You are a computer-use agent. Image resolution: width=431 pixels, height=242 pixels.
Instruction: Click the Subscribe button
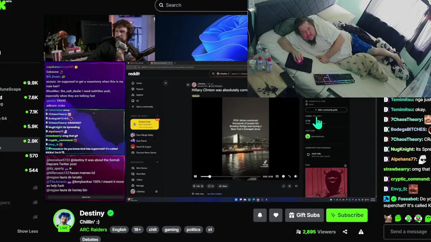[347, 215]
